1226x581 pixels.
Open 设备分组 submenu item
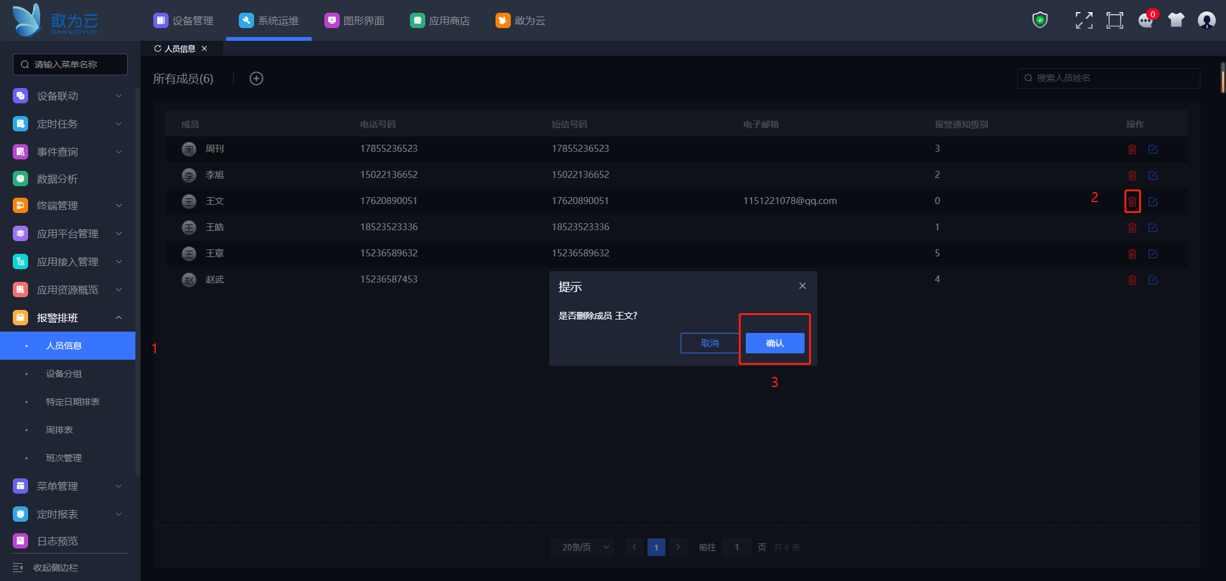[68, 374]
